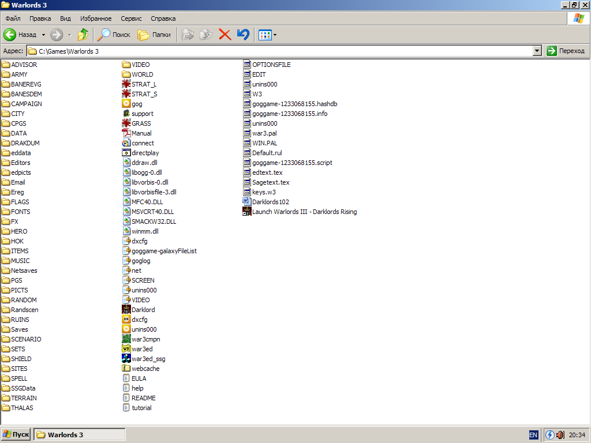Click the Переход go button
The image size is (591, 443).
tap(566, 51)
